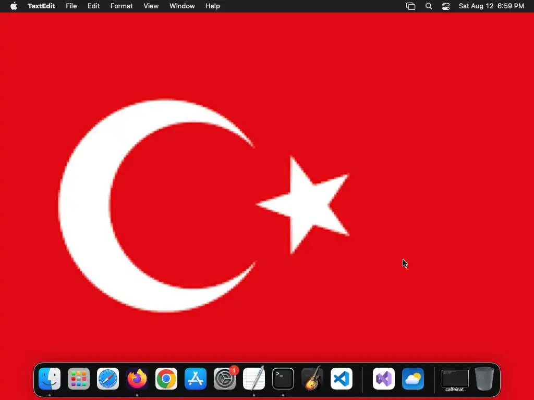Launch Firefox from the Dock
Image resolution: width=534 pixels, height=400 pixels.
click(137, 379)
